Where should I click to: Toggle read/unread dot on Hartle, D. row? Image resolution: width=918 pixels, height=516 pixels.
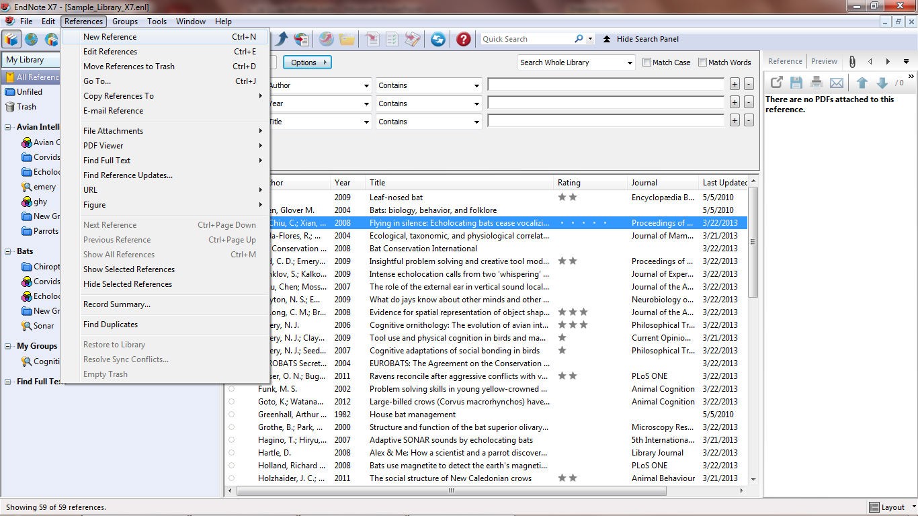coord(232,453)
